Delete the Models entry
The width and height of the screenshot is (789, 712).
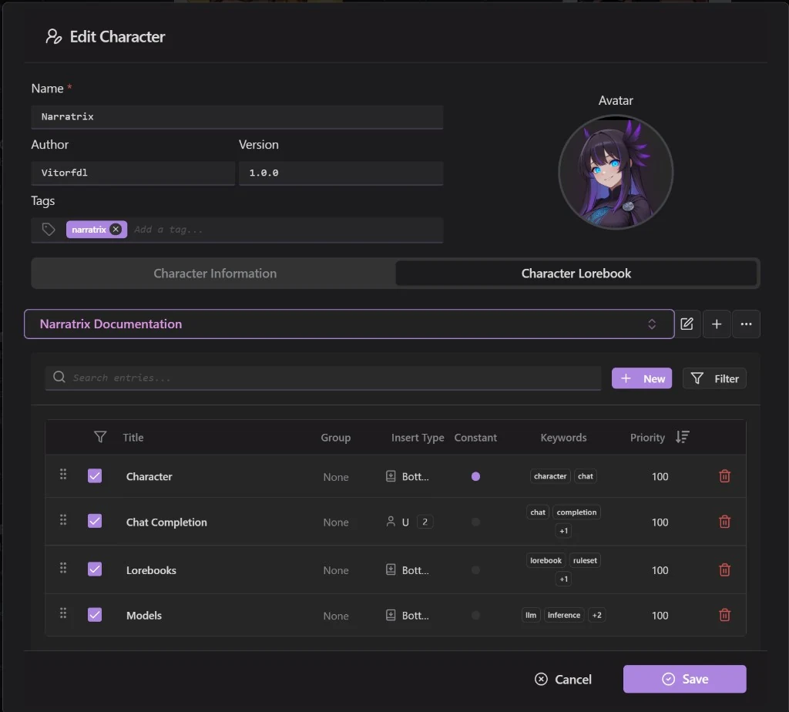(724, 615)
